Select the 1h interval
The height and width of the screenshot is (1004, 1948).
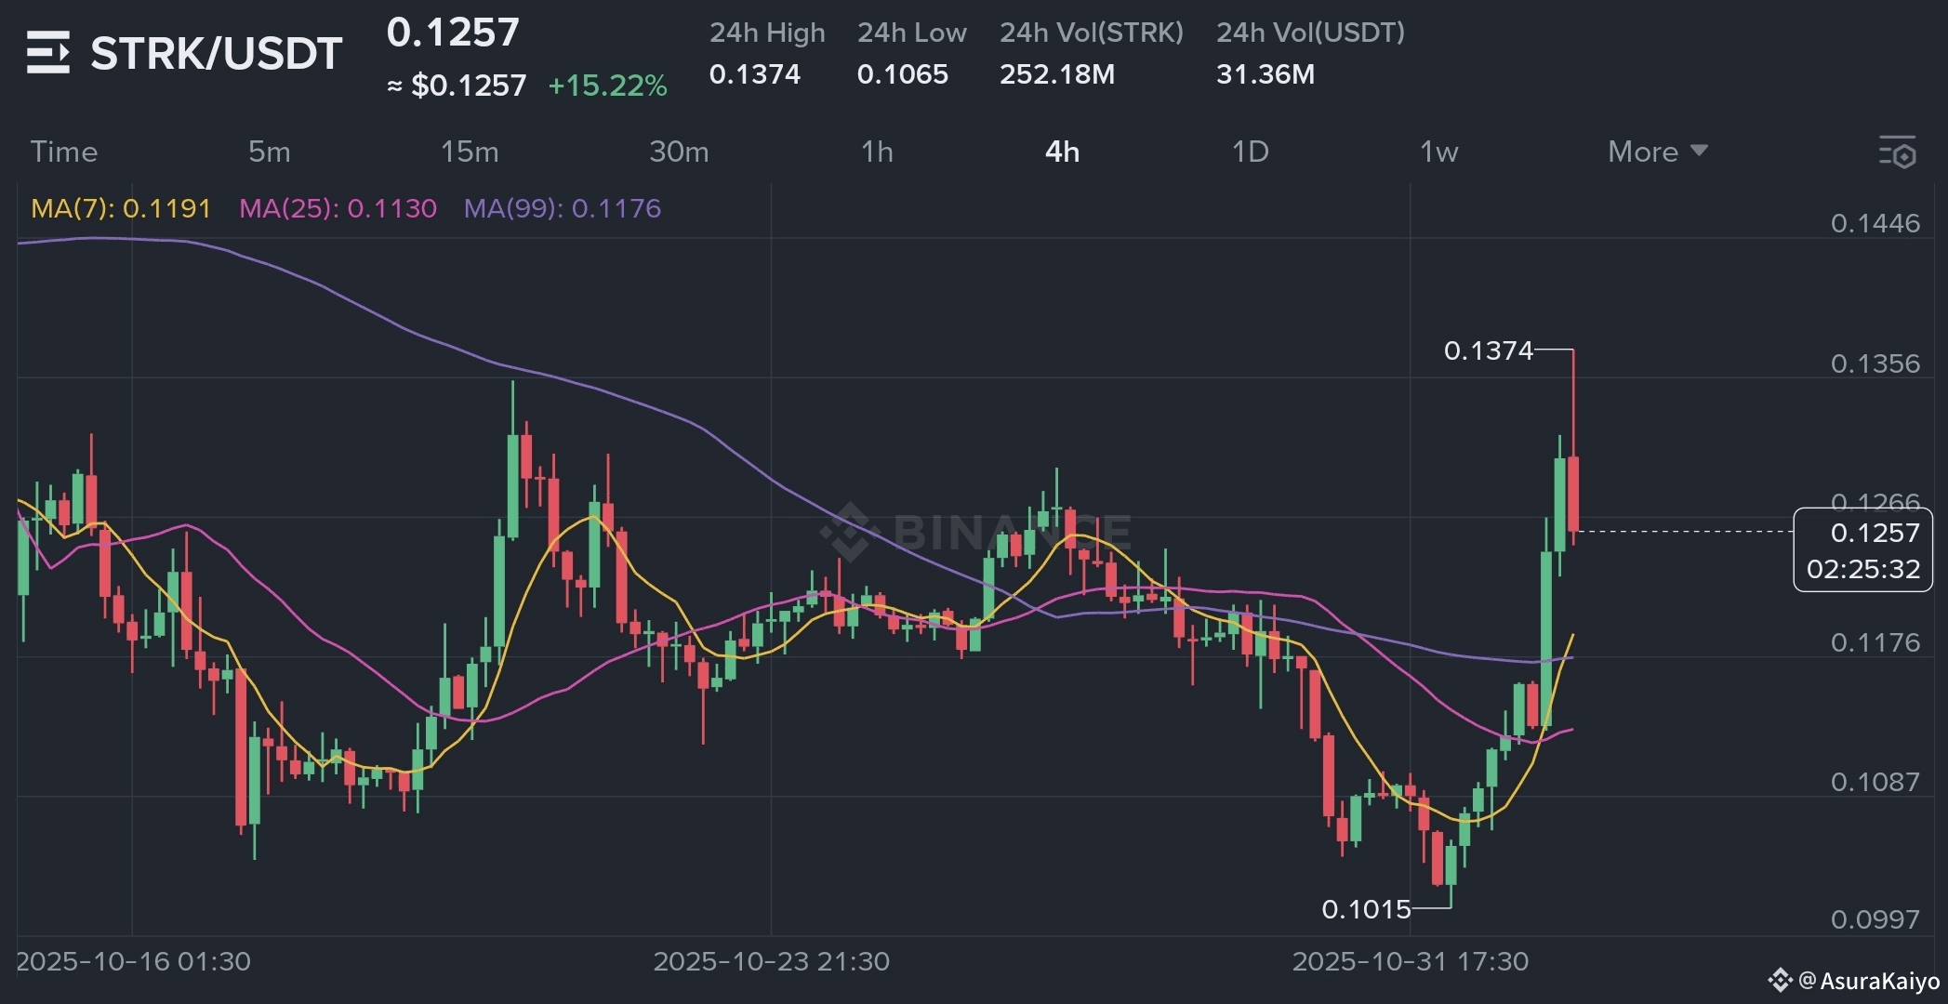tap(877, 152)
